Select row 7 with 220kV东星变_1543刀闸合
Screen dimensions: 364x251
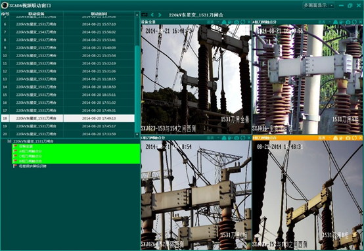pos(68,32)
